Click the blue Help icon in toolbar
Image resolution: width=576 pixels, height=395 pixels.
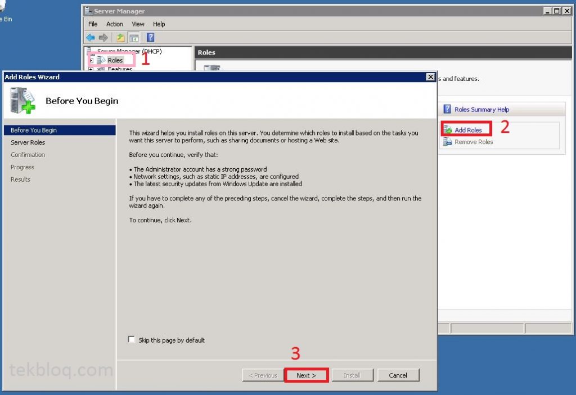coord(150,38)
